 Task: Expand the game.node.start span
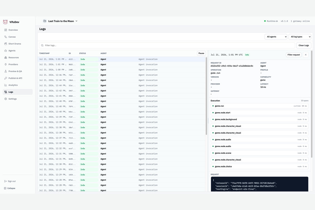point(260,113)
